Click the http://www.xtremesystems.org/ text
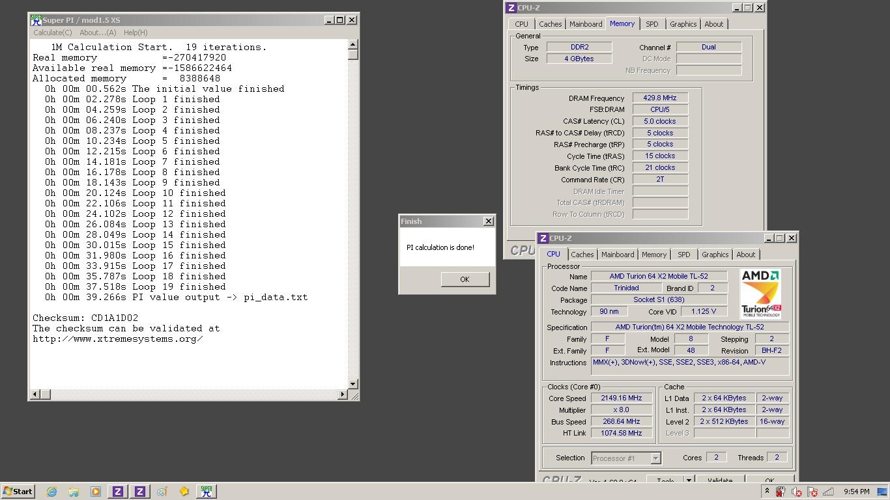Screen dimensions: 890x500 click(118, 339)
